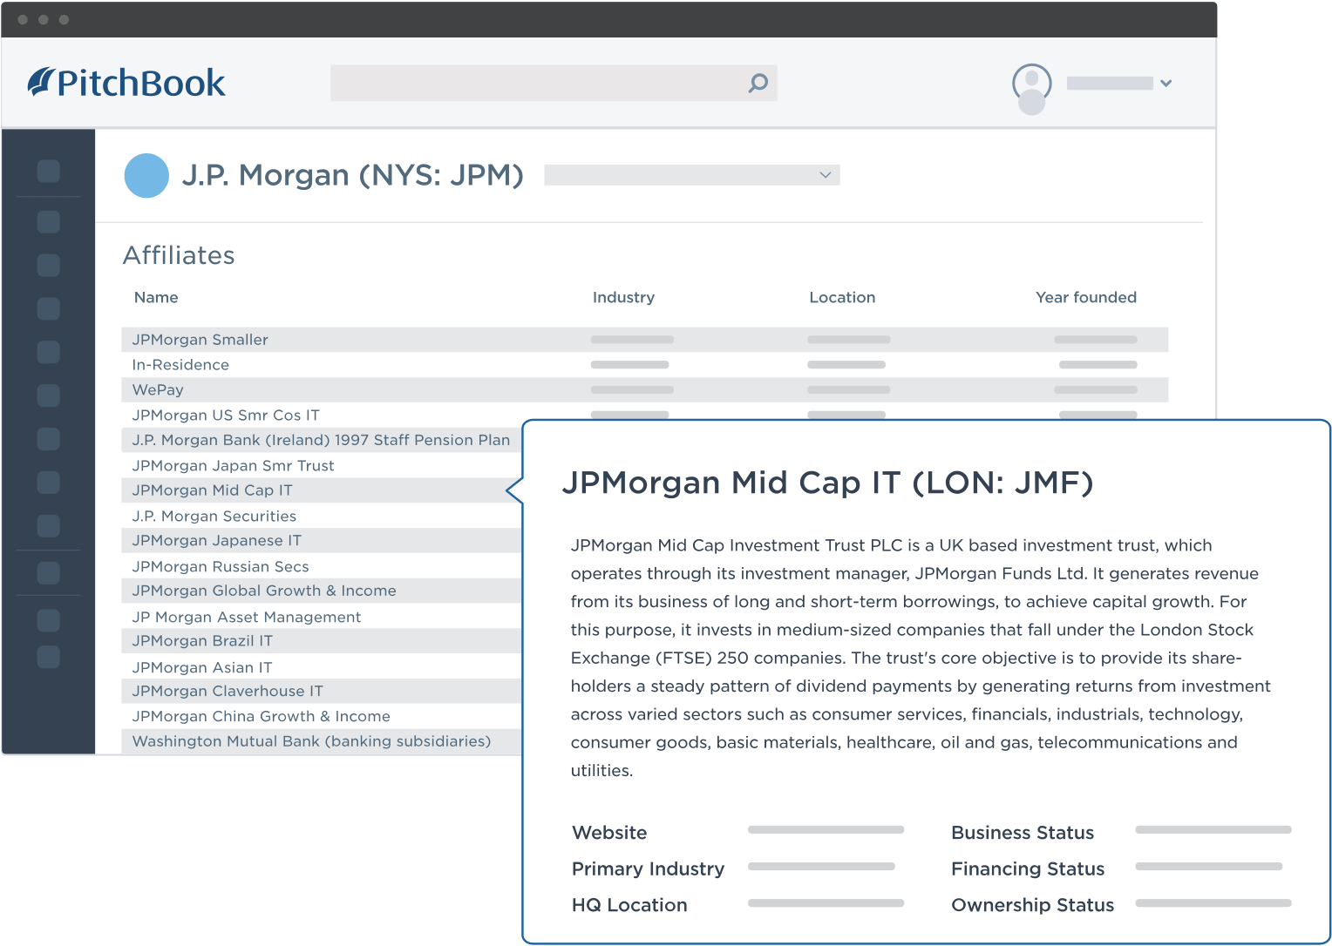Image resolution: width=1332 pixels, height=946 pixels.
Task: Click the search magnifier icon
Action: (x=758, y=83)
